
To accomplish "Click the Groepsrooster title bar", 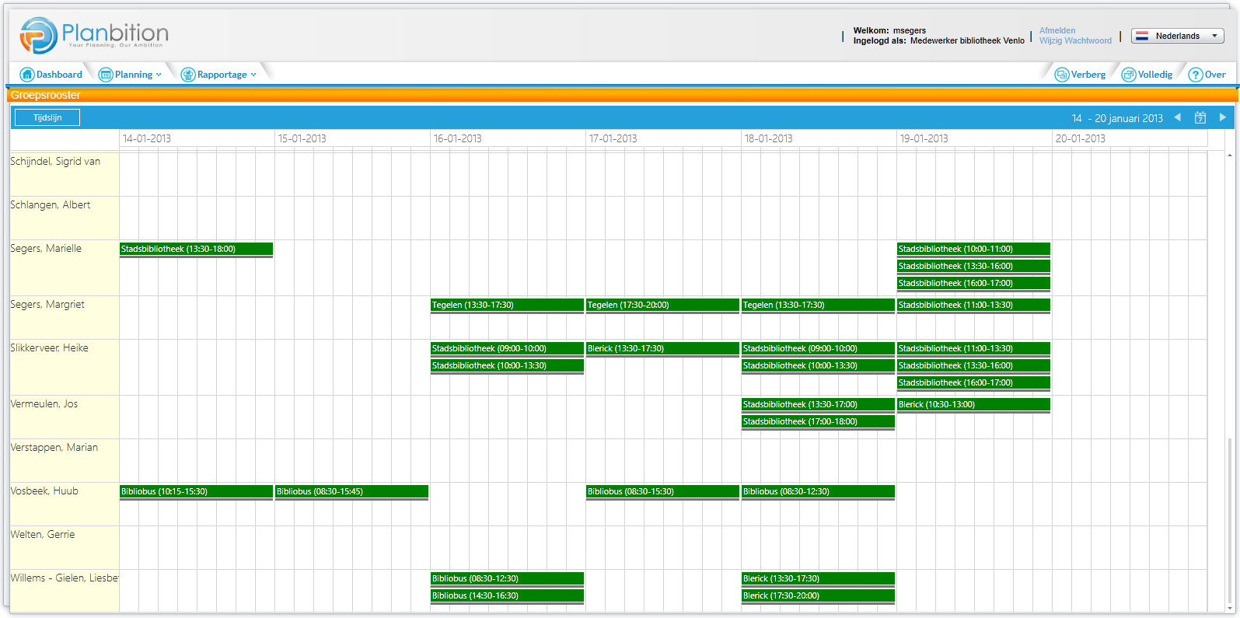I will (622, 95).
